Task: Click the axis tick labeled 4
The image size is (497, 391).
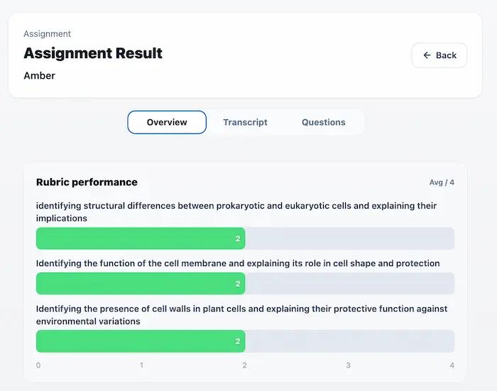Action: coord(452,365)
